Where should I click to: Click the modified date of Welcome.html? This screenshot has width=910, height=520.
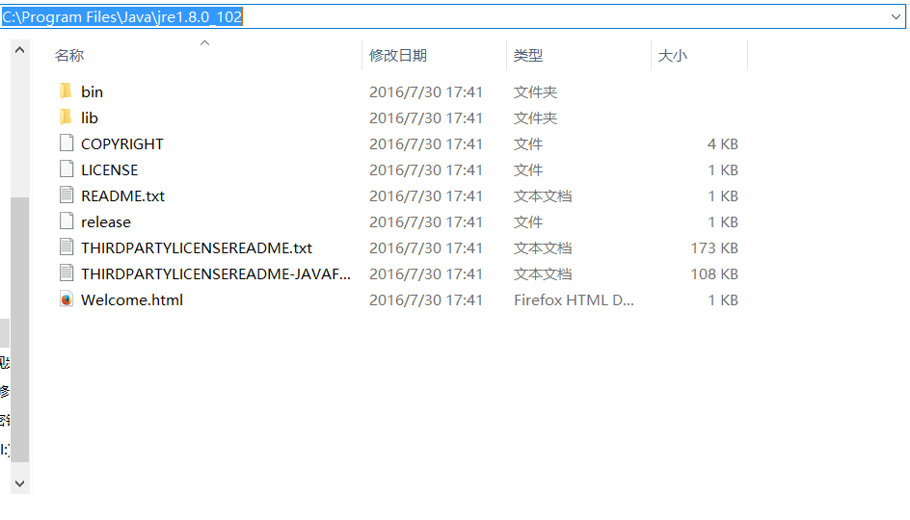tap(426, 300)
